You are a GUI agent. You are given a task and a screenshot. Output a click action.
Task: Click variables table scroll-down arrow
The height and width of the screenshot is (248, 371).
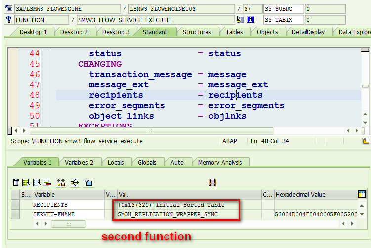[x=362, y=214]
